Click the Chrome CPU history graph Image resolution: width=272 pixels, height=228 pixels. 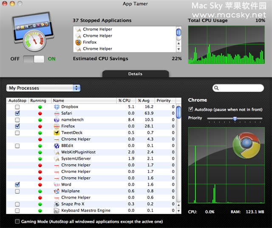coord(227,165)
